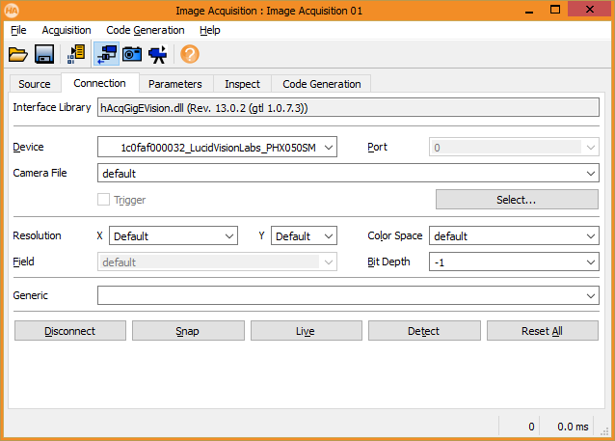Click the Field dropdown
This screenshot has height=441, width=615.
[x=217, y=262]
